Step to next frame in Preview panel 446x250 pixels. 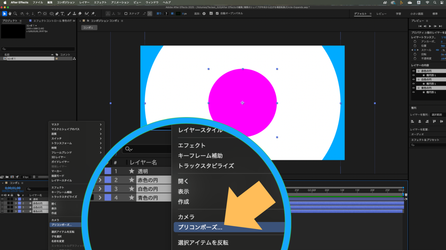[x=435, y=26]
